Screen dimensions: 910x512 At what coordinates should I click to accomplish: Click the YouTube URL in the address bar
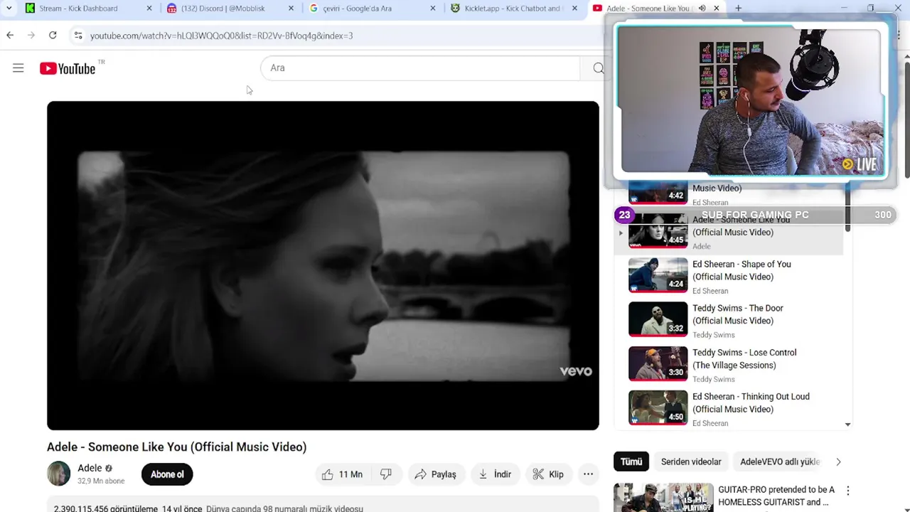pyautogui.click(x=221, y=36)
